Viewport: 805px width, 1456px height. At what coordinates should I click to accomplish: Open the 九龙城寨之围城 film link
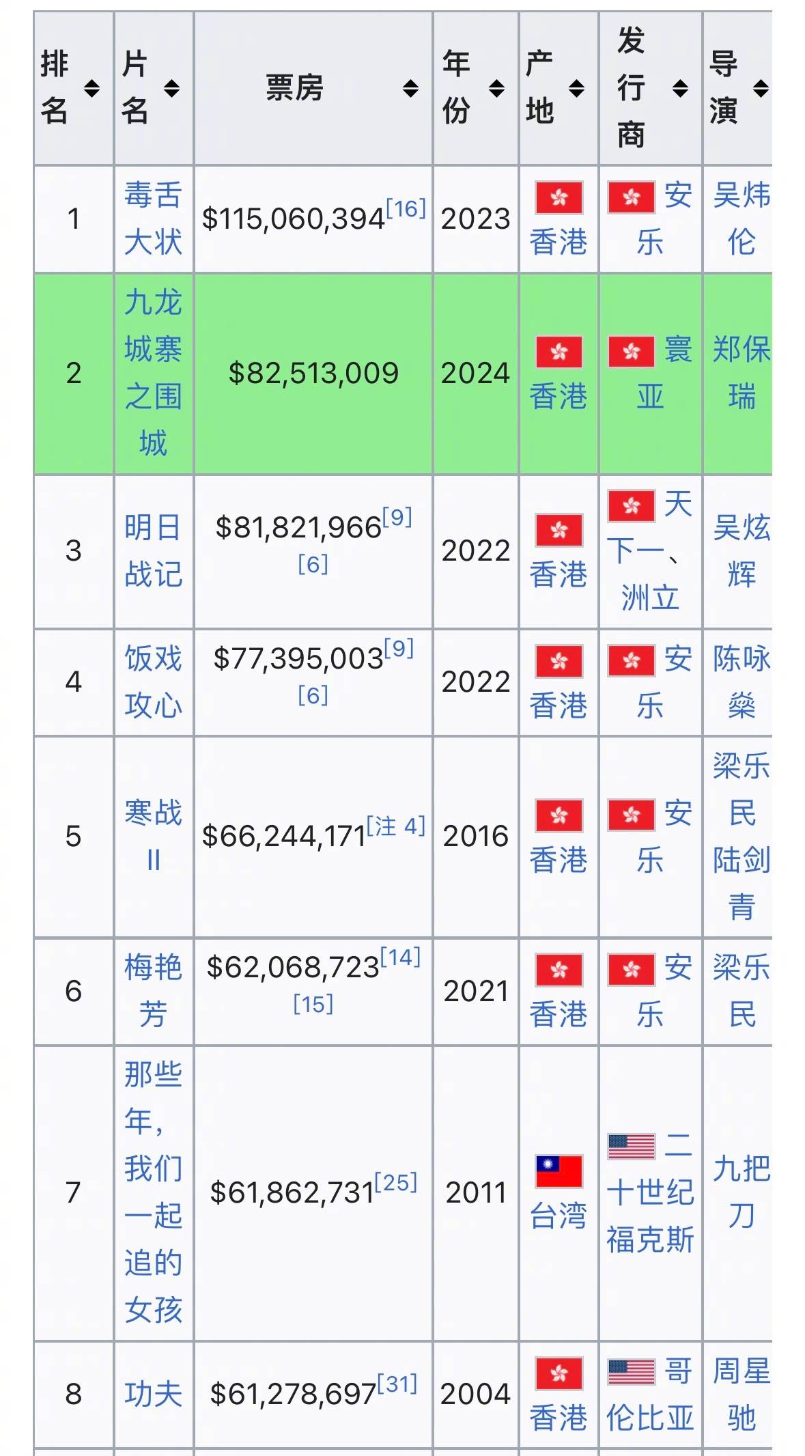[153, 373]
